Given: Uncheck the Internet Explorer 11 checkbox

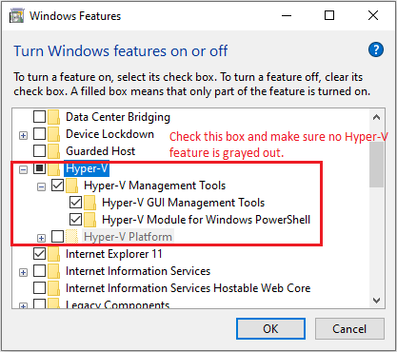Looking at the screenshot, I should point(39,254).
